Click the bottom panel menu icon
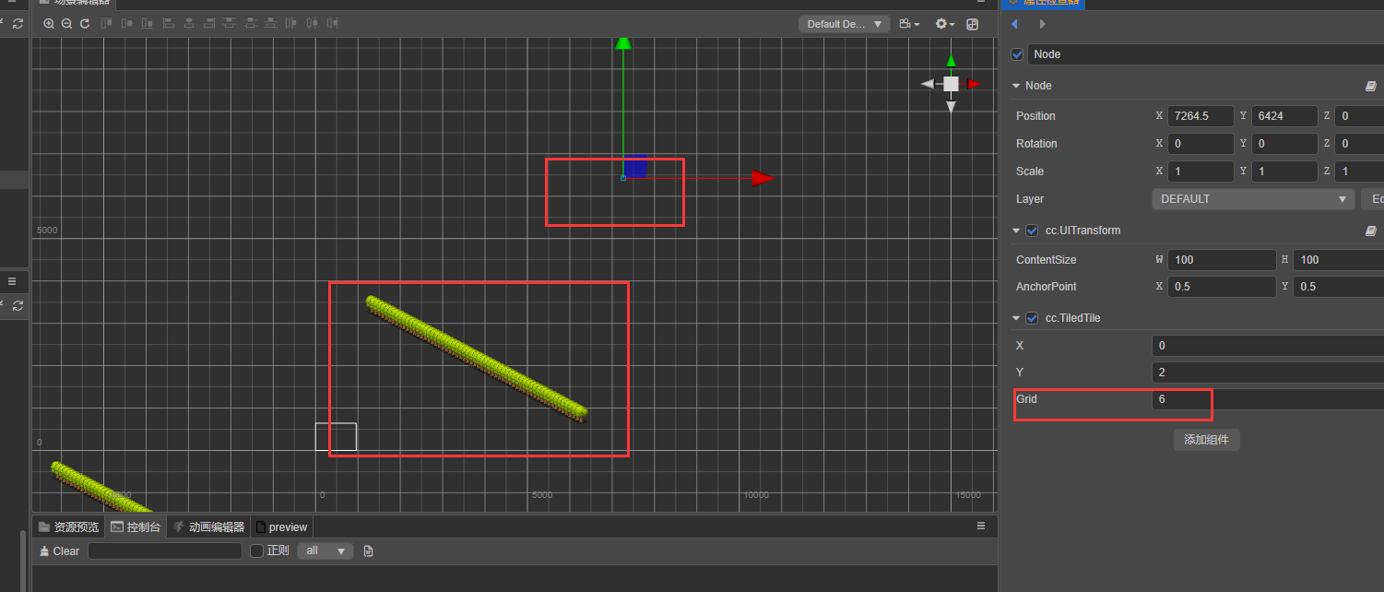Viewport: 1384px width, 592px height. (981, 526)
